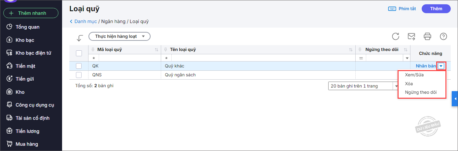Click the refresh icon in toolbar
The width and height of the screenshot is (458, 151).
tap(396, 36)
